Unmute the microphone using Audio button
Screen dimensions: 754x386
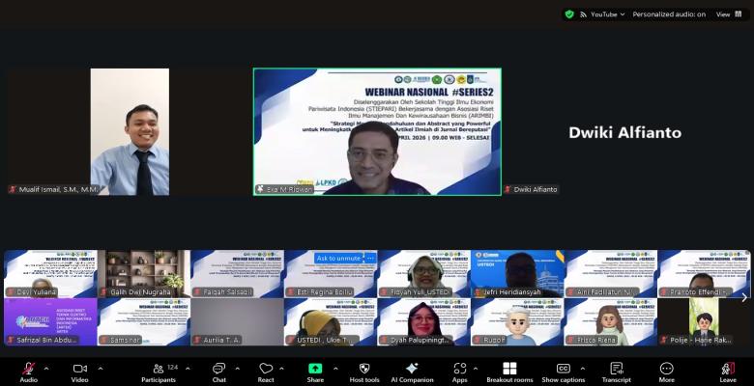tap(29, 372)
